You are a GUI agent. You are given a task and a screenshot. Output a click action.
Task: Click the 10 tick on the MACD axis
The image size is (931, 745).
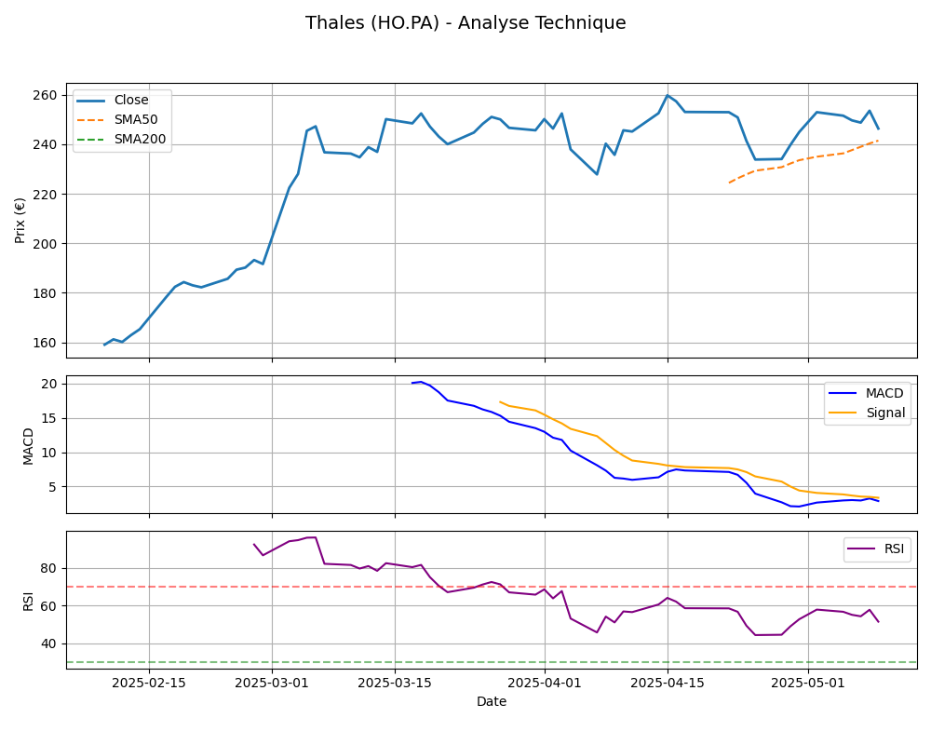pos(50,454)
